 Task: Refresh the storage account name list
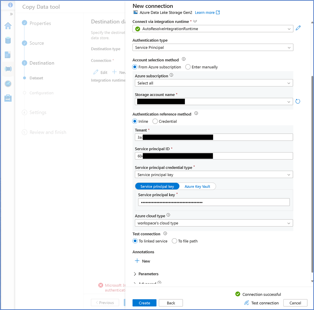coord(298,102)
